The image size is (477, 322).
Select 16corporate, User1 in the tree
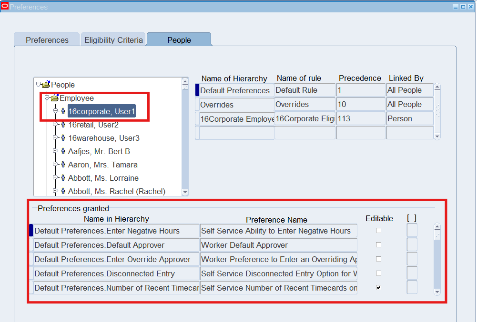click(x=101, y=111)
